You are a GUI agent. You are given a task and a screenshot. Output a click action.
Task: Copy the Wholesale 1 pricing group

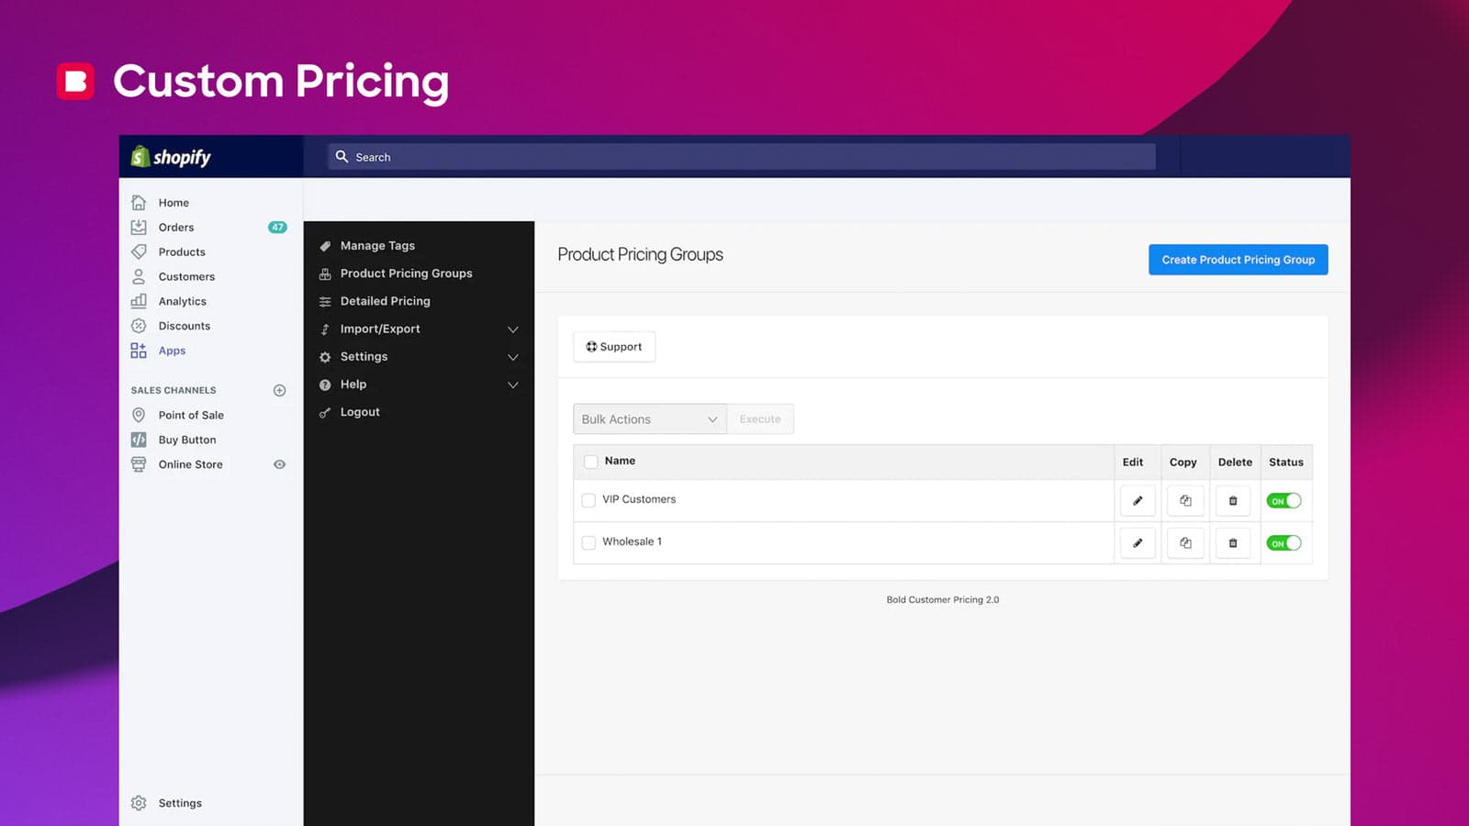1185,542
